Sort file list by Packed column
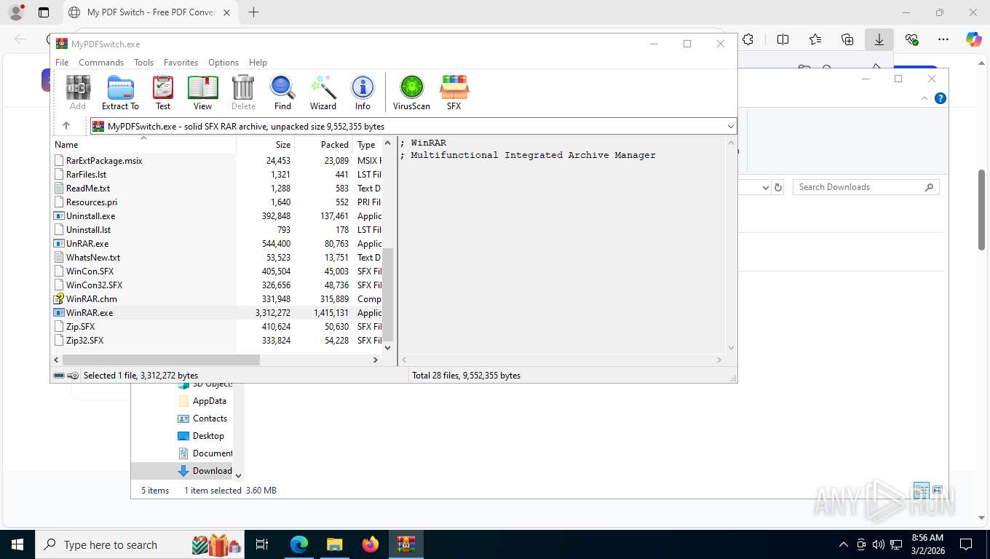 324,144
